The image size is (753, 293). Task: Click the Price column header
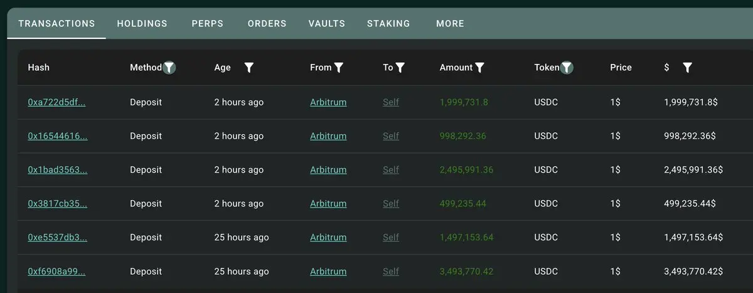621,68
